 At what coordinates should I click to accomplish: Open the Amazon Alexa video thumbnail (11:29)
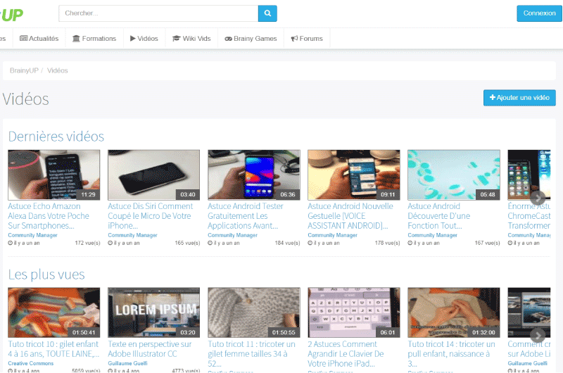[x=54, y=175]
